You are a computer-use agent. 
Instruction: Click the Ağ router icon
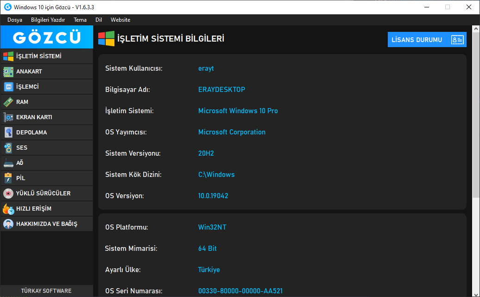point(8,163)
